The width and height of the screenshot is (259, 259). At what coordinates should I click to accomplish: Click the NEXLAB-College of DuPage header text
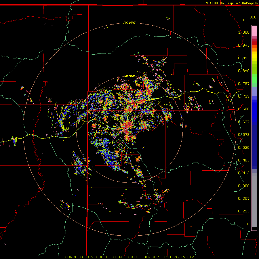pyautogui.click(x=230, y=3)
